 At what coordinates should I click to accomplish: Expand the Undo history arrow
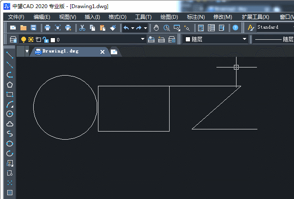(x=133, y=28)
